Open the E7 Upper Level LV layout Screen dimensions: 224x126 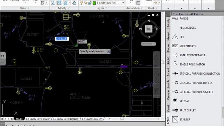tap(92, 119)
